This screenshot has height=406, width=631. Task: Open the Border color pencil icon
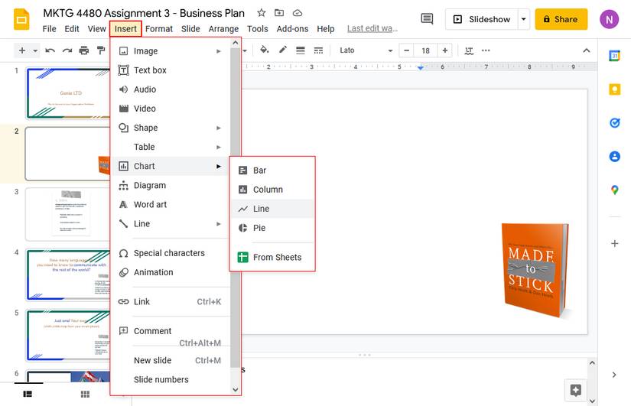[x=282, y=50]
